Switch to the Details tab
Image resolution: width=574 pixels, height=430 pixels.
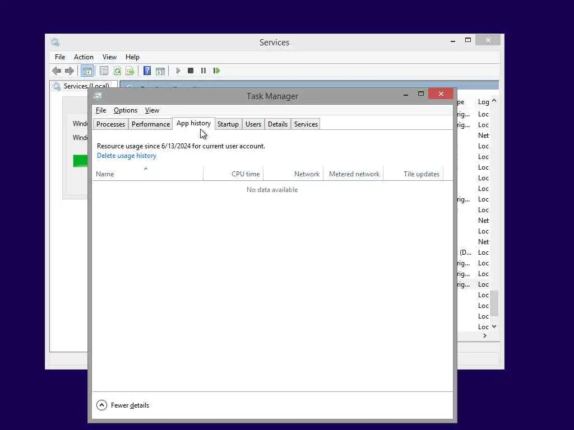click(x=277, y=124)
